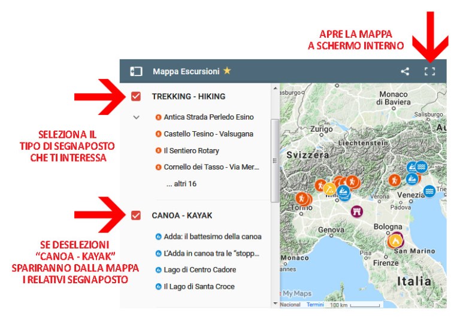460x321 pixels.
Task: Click the Mappa Escursioni map title
Action: [x=186, y=71]
